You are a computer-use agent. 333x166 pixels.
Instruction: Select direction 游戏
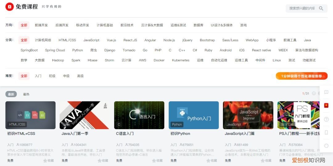click(243, 25)
